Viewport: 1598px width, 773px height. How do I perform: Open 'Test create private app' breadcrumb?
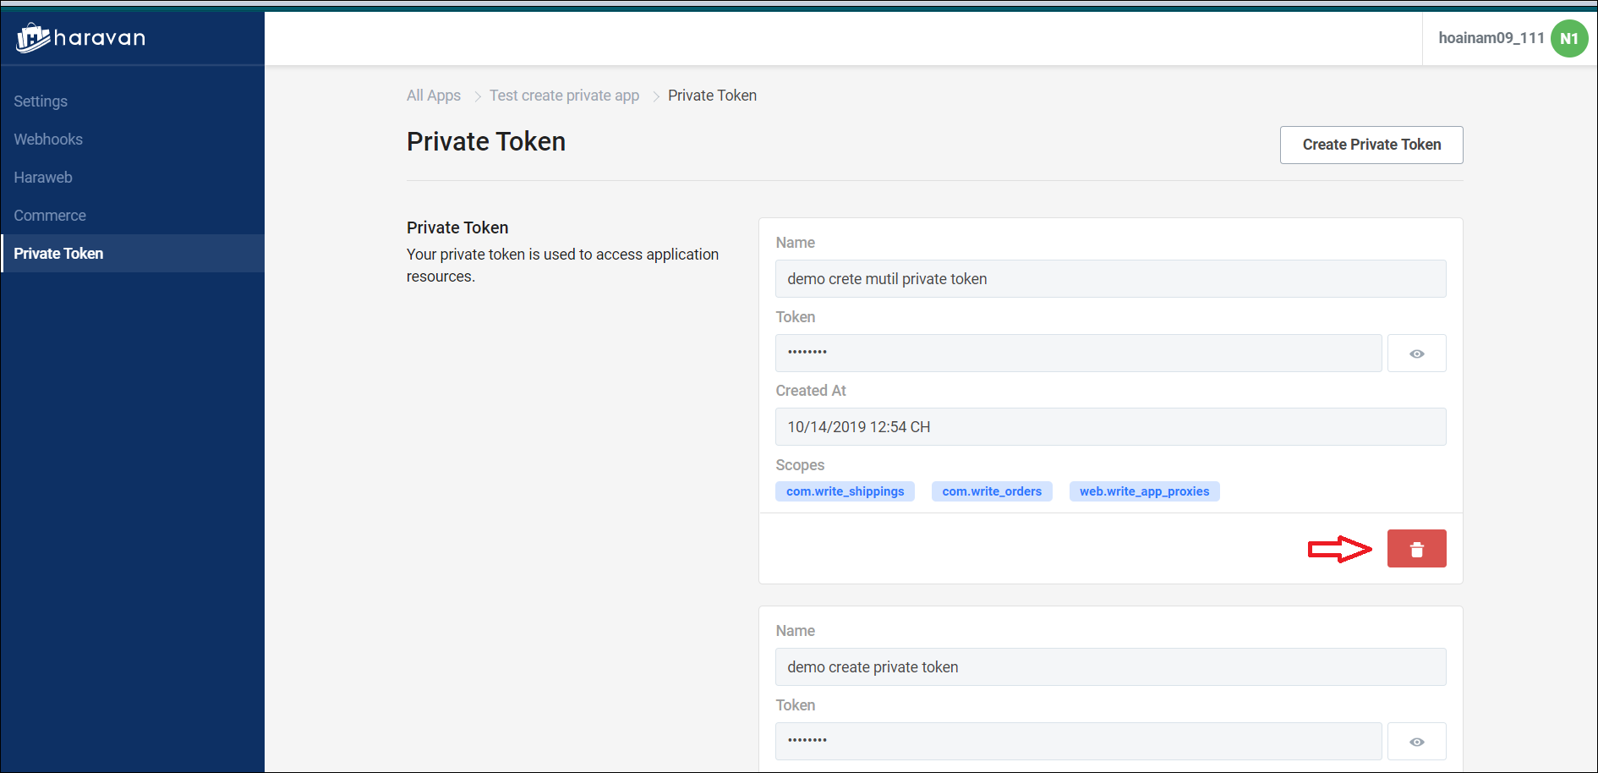coord(564,96)
